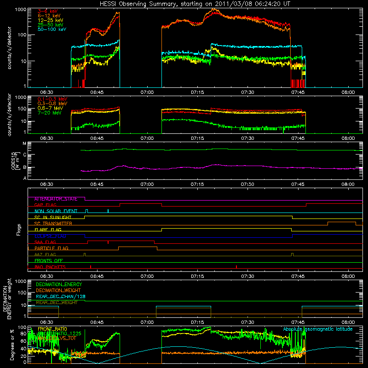Click the Absolute geomagnetic latitude label
The width and height of the screenshot is (368, 368).
point(318,329)
